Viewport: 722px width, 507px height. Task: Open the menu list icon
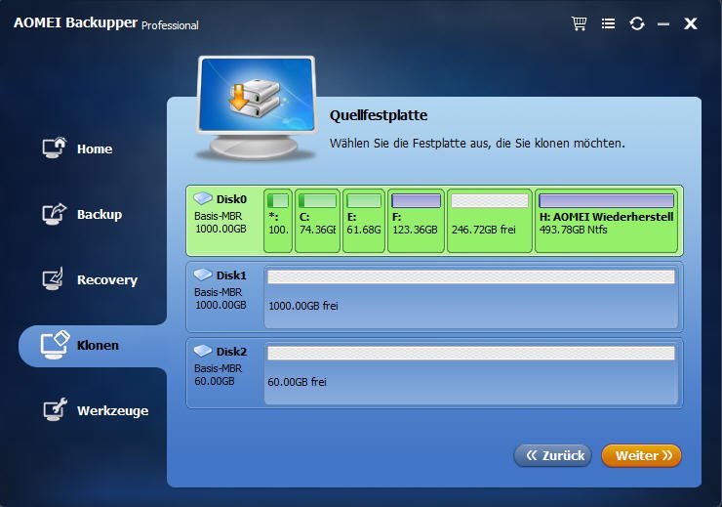608,23
